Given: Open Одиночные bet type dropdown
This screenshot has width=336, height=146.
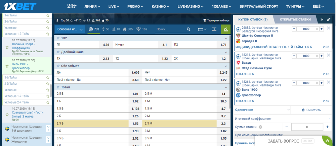Looking at the screenshot, I should coord(262,110).
